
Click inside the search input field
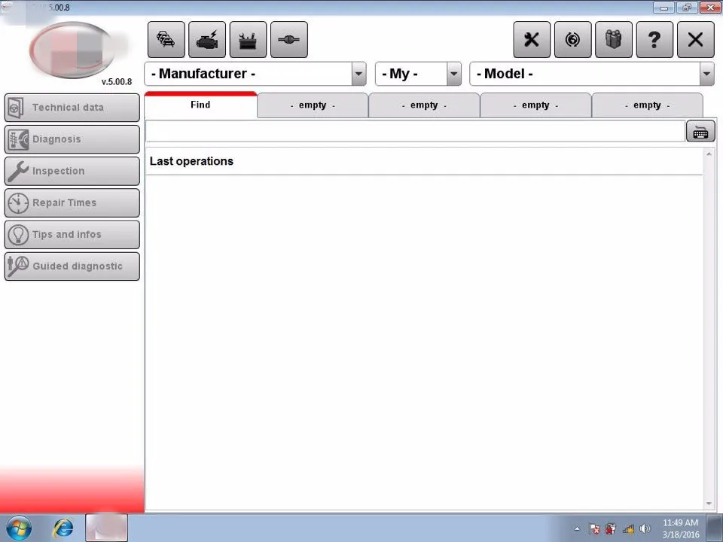(414, 132)
